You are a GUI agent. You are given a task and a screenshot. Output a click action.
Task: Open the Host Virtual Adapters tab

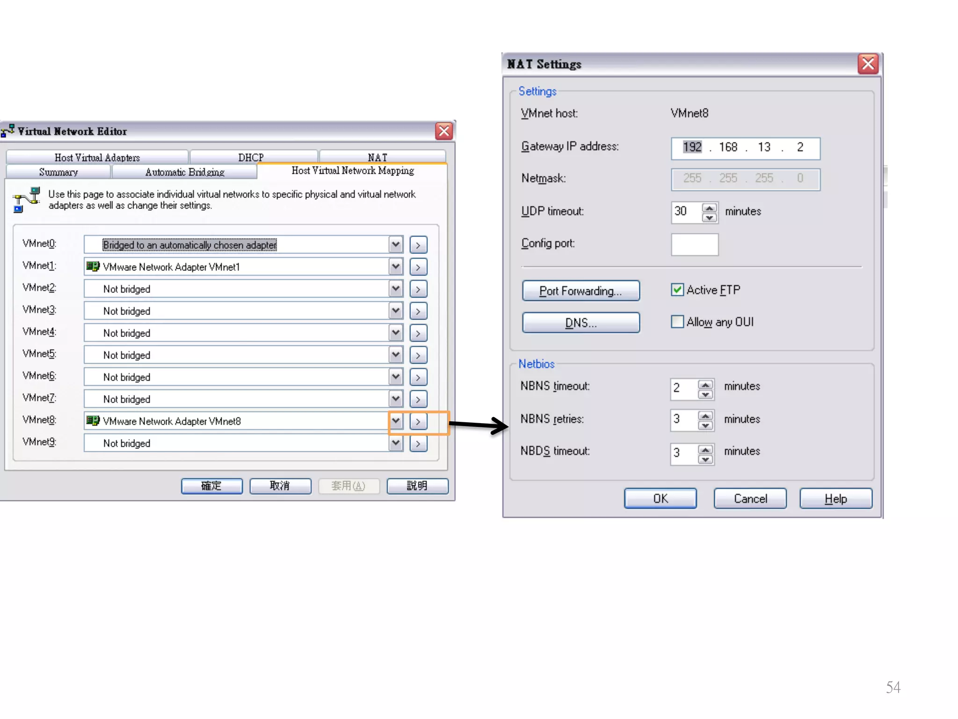(97, 157)
